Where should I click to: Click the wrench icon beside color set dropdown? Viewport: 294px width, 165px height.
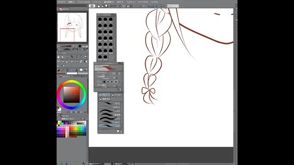tap(84, 119)
